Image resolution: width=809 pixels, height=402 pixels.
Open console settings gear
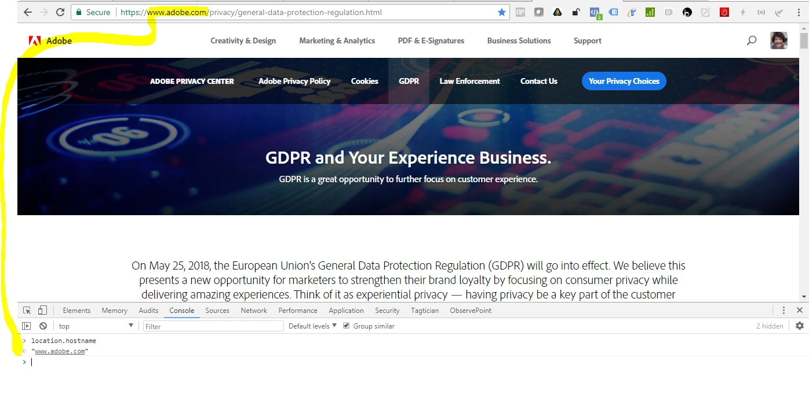click(x=800, y=326)
